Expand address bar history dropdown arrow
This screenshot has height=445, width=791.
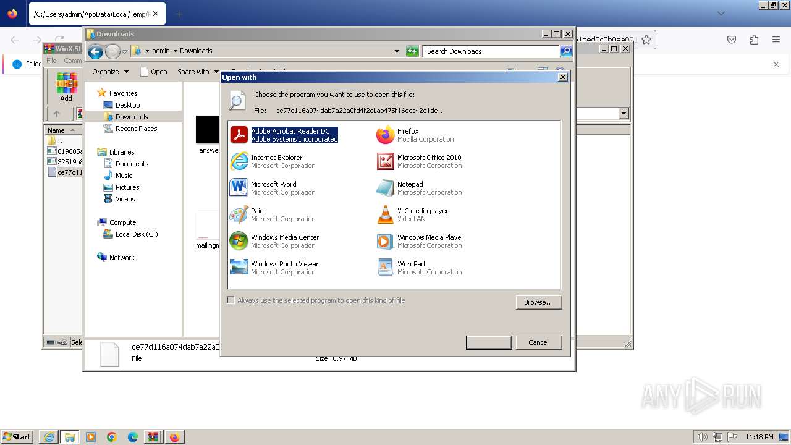pos(397,51)
